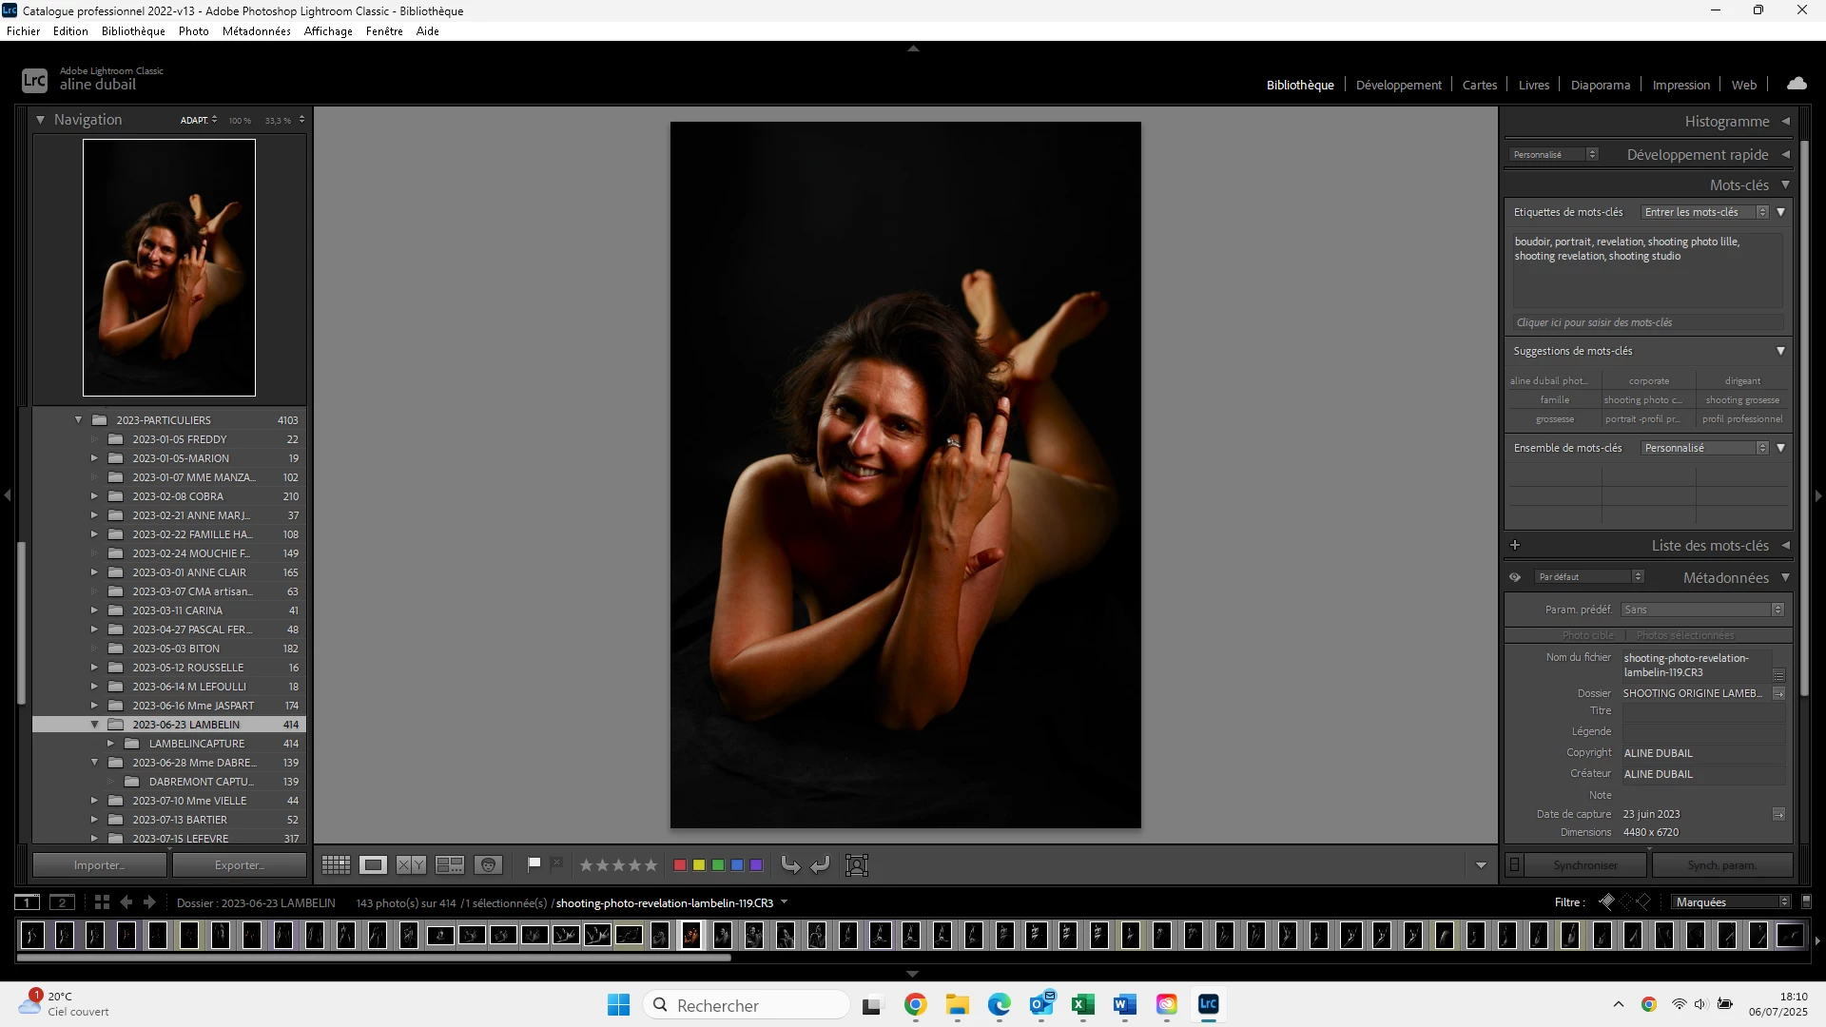The image size is (1826, 1027).
Task: Click the face region drawing tool
Action: (857, 864)
